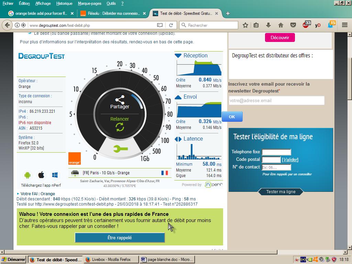Close the 'orange bride adsl' tab

click(72, 13)
